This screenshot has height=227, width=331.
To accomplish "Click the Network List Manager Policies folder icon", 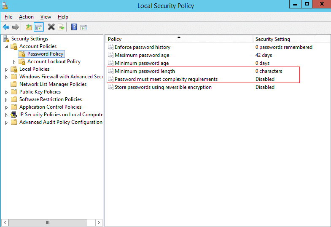I will pos(14,84).
